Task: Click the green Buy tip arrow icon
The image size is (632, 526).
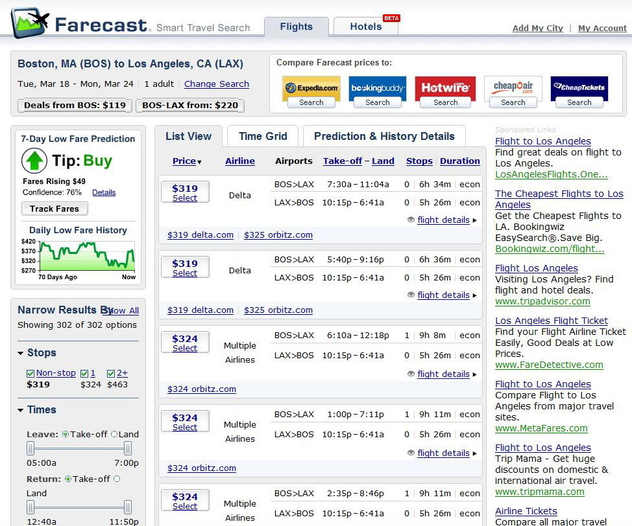Action: [34, 161]
